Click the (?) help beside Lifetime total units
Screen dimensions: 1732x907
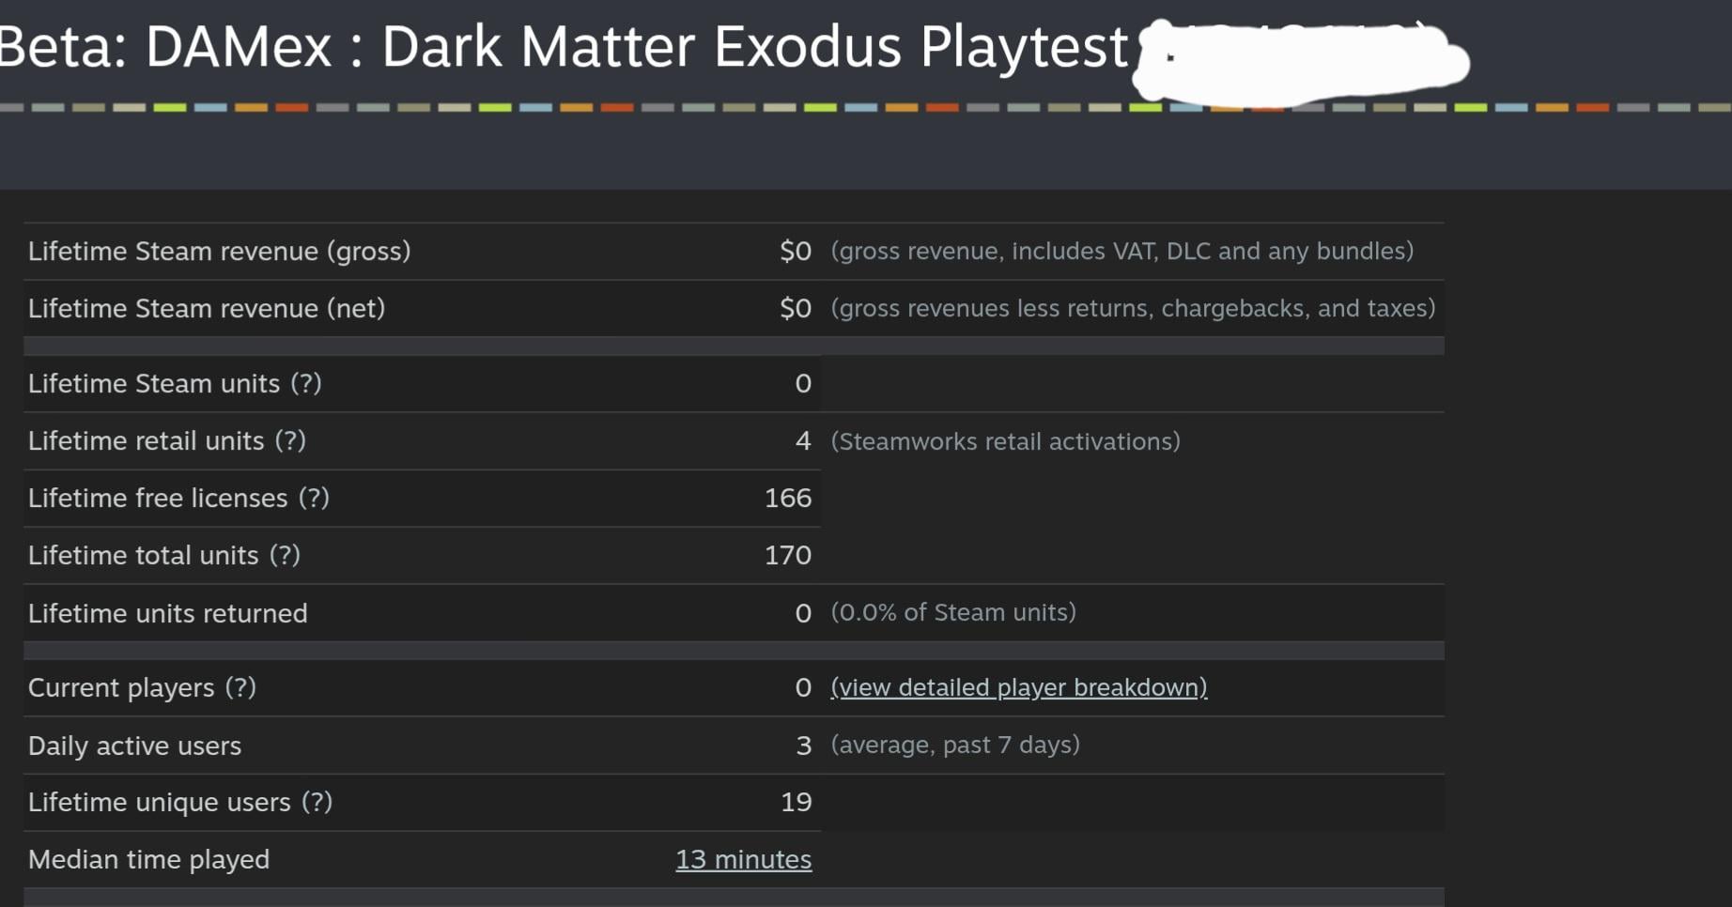pyautogui.click(x=285, y=555)
